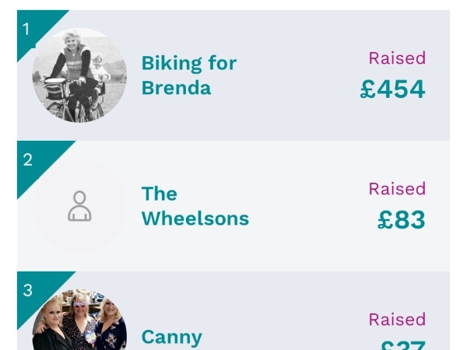Click the £83 raised amount

click(x=401, y=219)
